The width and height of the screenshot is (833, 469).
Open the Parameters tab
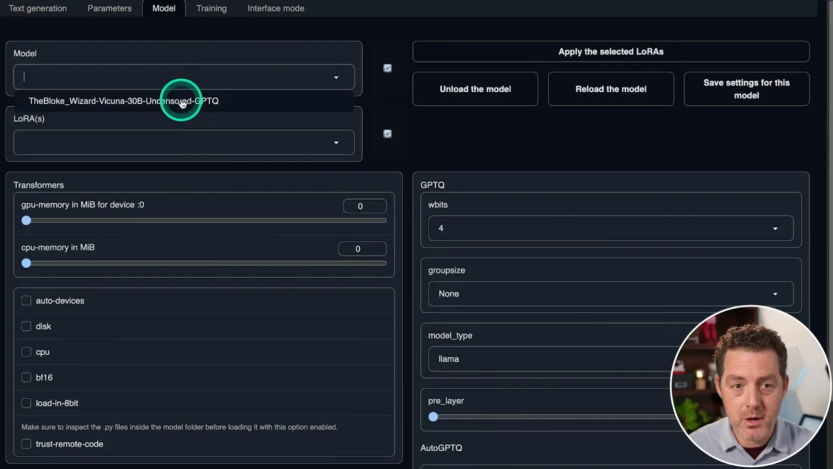(109, 8)
